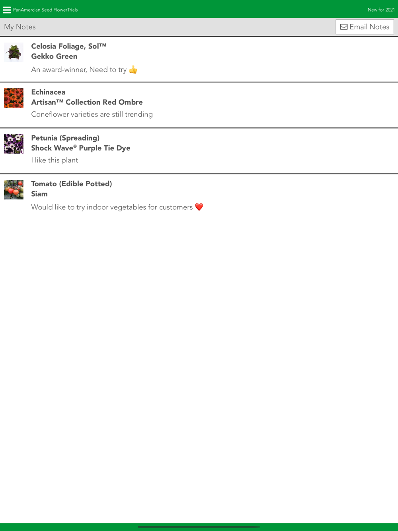Open the Petunia (Spreading) note heading
The image size is (398, 531).
(65, 138)
